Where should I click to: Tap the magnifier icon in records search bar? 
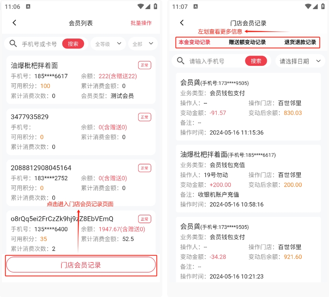(x=181, y=61)
